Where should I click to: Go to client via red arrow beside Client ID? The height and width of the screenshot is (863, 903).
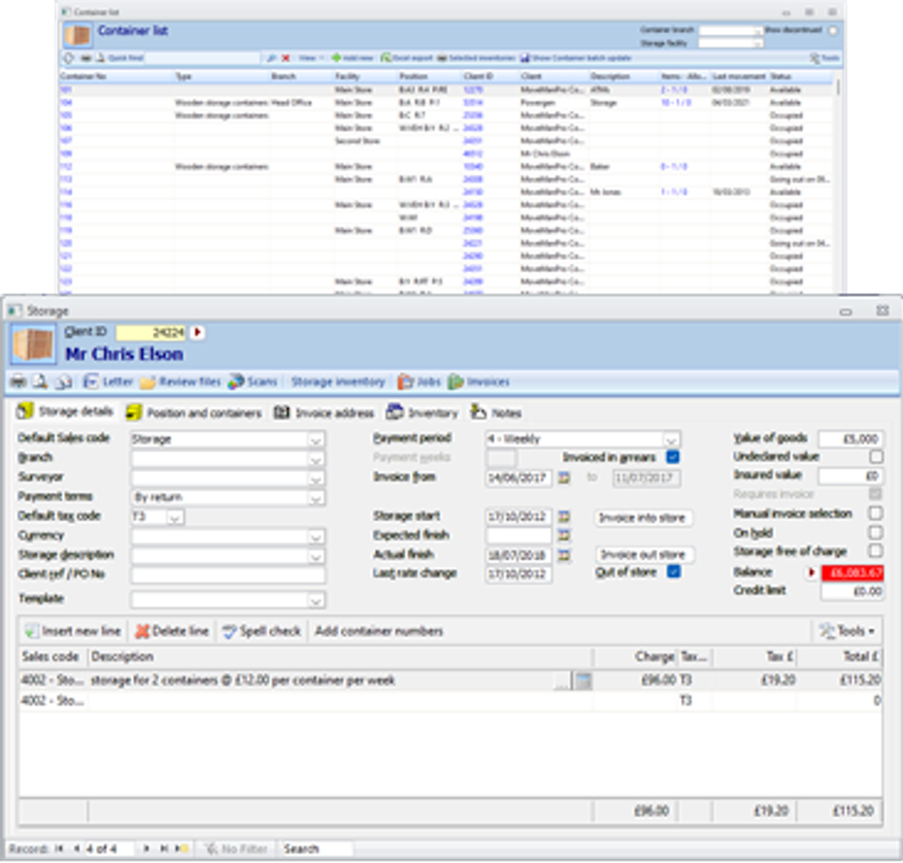(x=197, y=332)
